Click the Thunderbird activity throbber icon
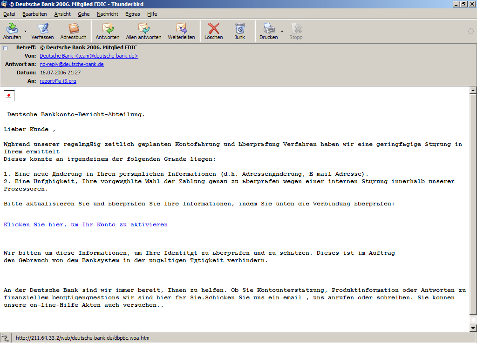Screen dimensions: 477x343 click(x=470, y=31)
